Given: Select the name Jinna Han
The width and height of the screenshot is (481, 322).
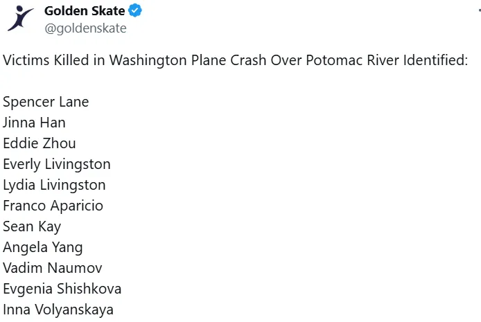Looking at the screenshot, I should click(34, 123).
